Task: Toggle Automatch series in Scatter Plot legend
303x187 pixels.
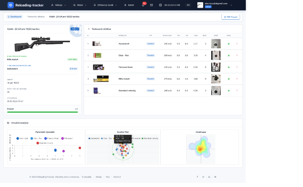Action: tap(95, 138)
